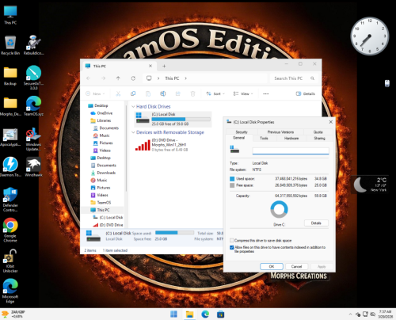Open Google Chrome desktop icon
Screen dimensions: 396x320
click(10, 230)
